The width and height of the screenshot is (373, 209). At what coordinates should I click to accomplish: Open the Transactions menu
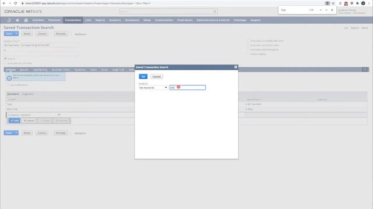tap(73, 20)
